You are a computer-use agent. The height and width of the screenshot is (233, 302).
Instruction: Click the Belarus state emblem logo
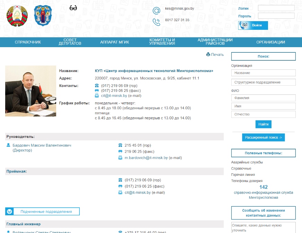17,16
